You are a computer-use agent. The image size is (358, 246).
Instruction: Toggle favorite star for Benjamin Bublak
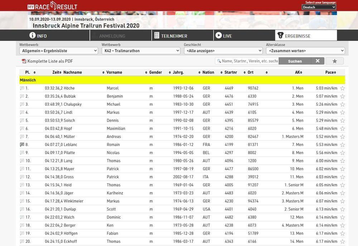point(342,96)
